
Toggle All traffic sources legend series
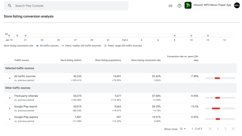[x=48, y=46]
